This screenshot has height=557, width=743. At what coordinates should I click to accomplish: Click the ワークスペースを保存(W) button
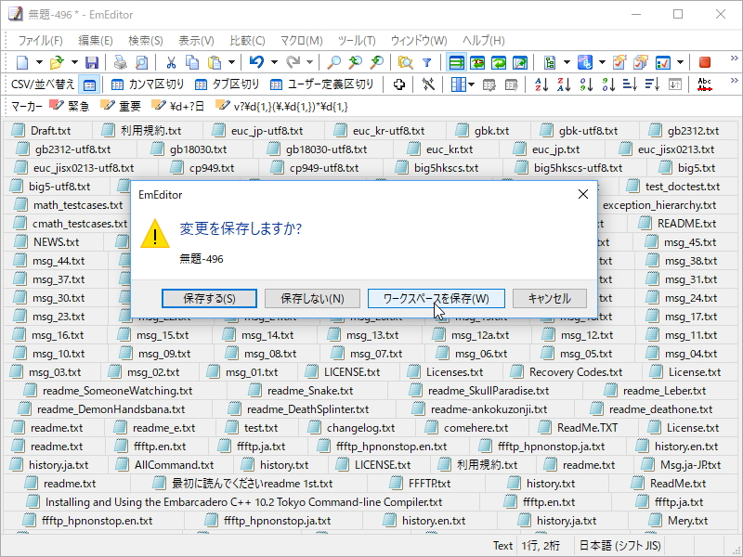tap(436, 298)
